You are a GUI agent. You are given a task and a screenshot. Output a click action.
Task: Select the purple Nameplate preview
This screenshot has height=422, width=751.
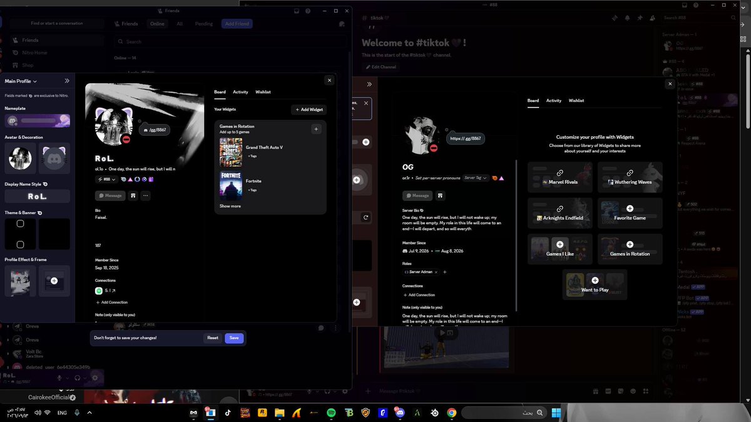pos(37,120)
